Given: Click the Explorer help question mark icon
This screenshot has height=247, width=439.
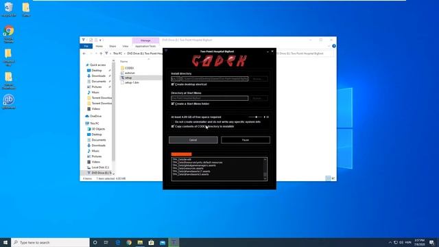Looking at the screenshot, I should click(x=334, y=46).
